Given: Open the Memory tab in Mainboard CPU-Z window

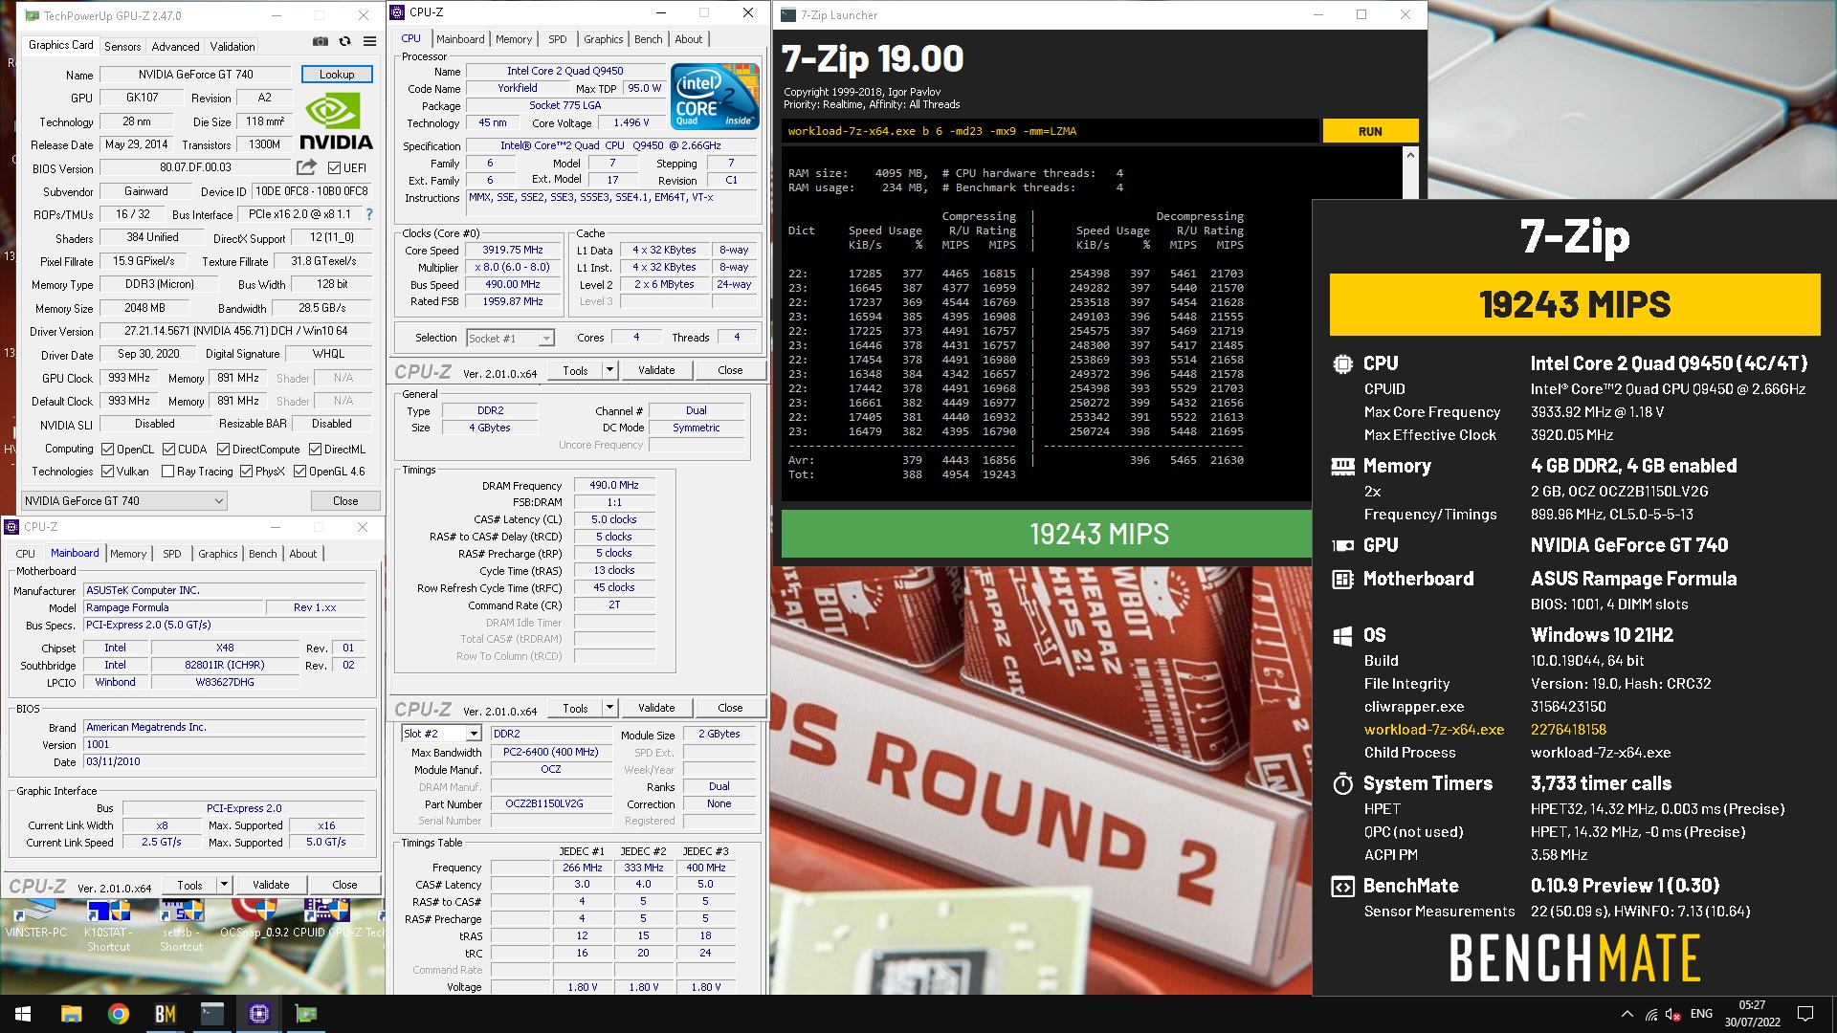Looking at the screenshot, I should (x=128, y=554).
